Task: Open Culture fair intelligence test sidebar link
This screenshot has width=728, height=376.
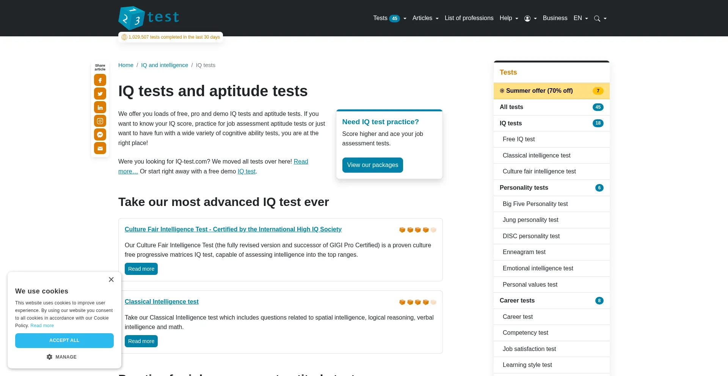Action: click(x=552, y=172)
